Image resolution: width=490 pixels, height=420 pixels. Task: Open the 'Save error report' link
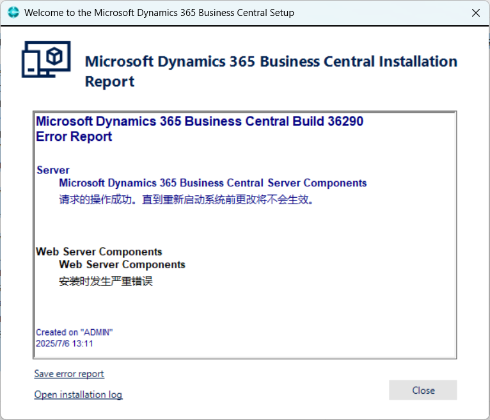coord(69,374)
